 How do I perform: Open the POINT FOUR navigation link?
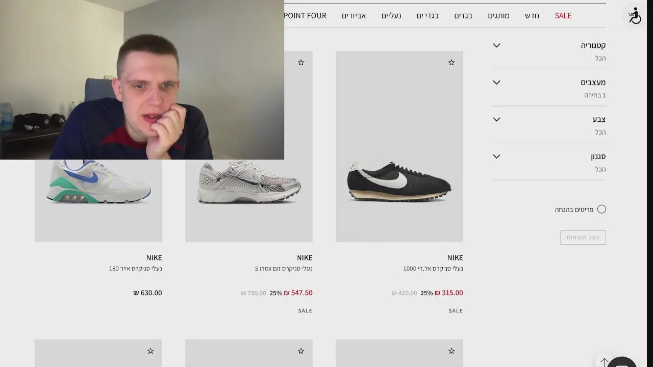click(x=305, y=16)
